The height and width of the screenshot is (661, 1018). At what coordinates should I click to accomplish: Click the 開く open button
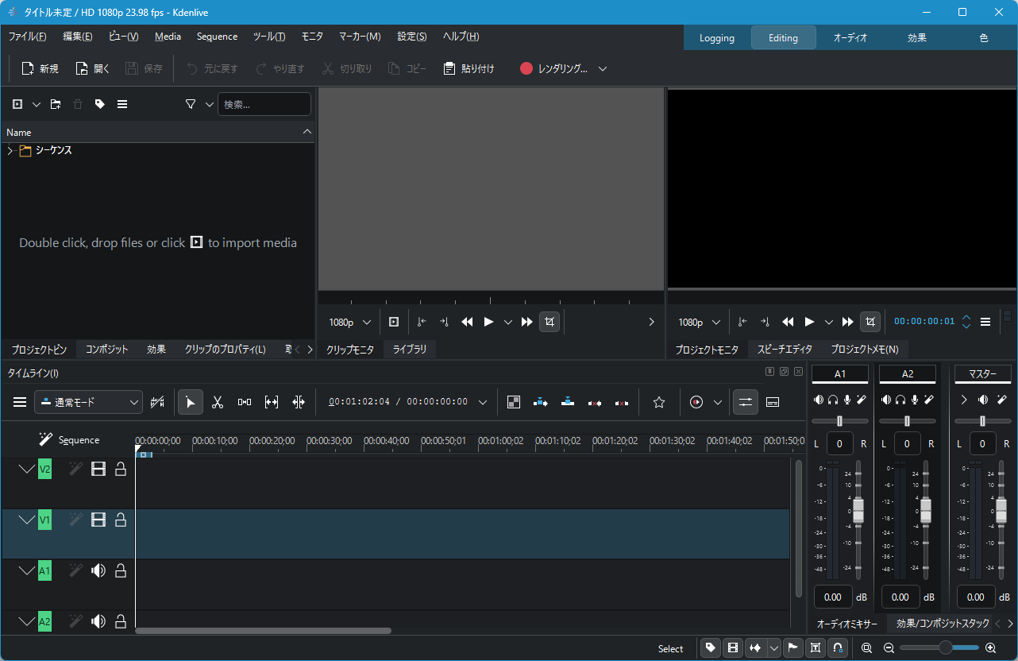[x=93, y=69]
